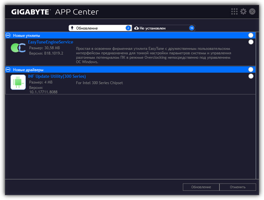Collapse the Новые драйверы section
The height and width of the screenshot is (200, 264).
[x=8, y=69]
